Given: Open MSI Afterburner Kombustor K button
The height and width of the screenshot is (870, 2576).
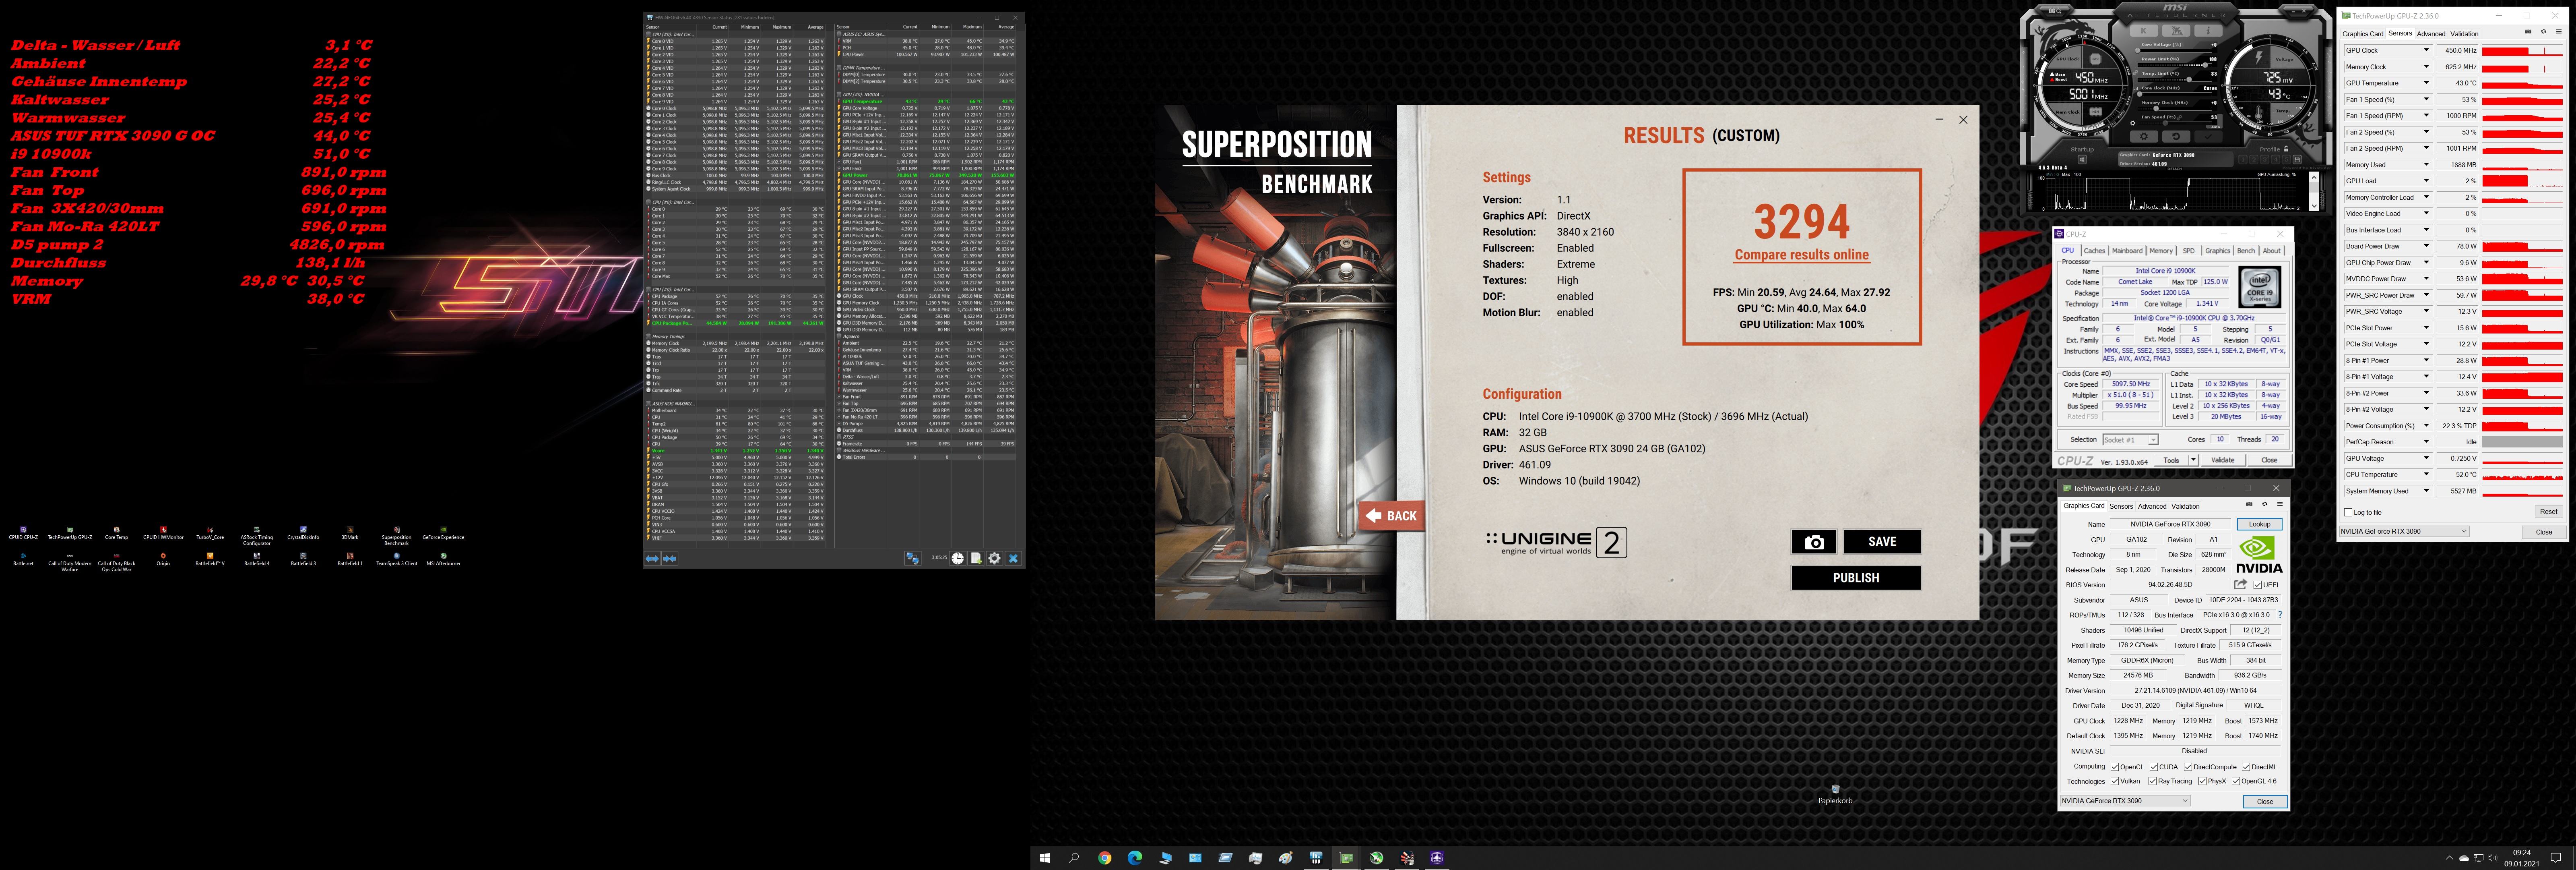Looking at the screenshot, I should [x=2144, y=31].
